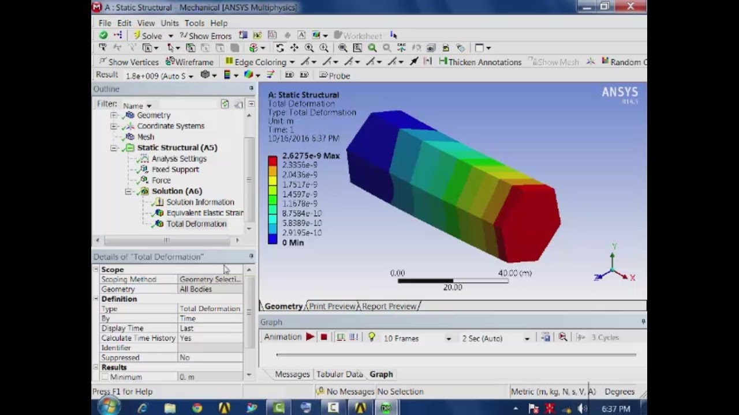
Task: Click the outline filter refresh icon
Action: click(x=225, y=104)
